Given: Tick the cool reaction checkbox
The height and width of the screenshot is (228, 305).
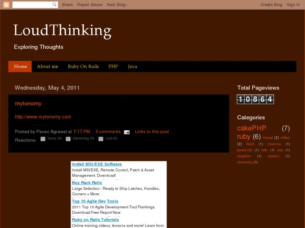Looking at the screenshot, I should 101,139.
